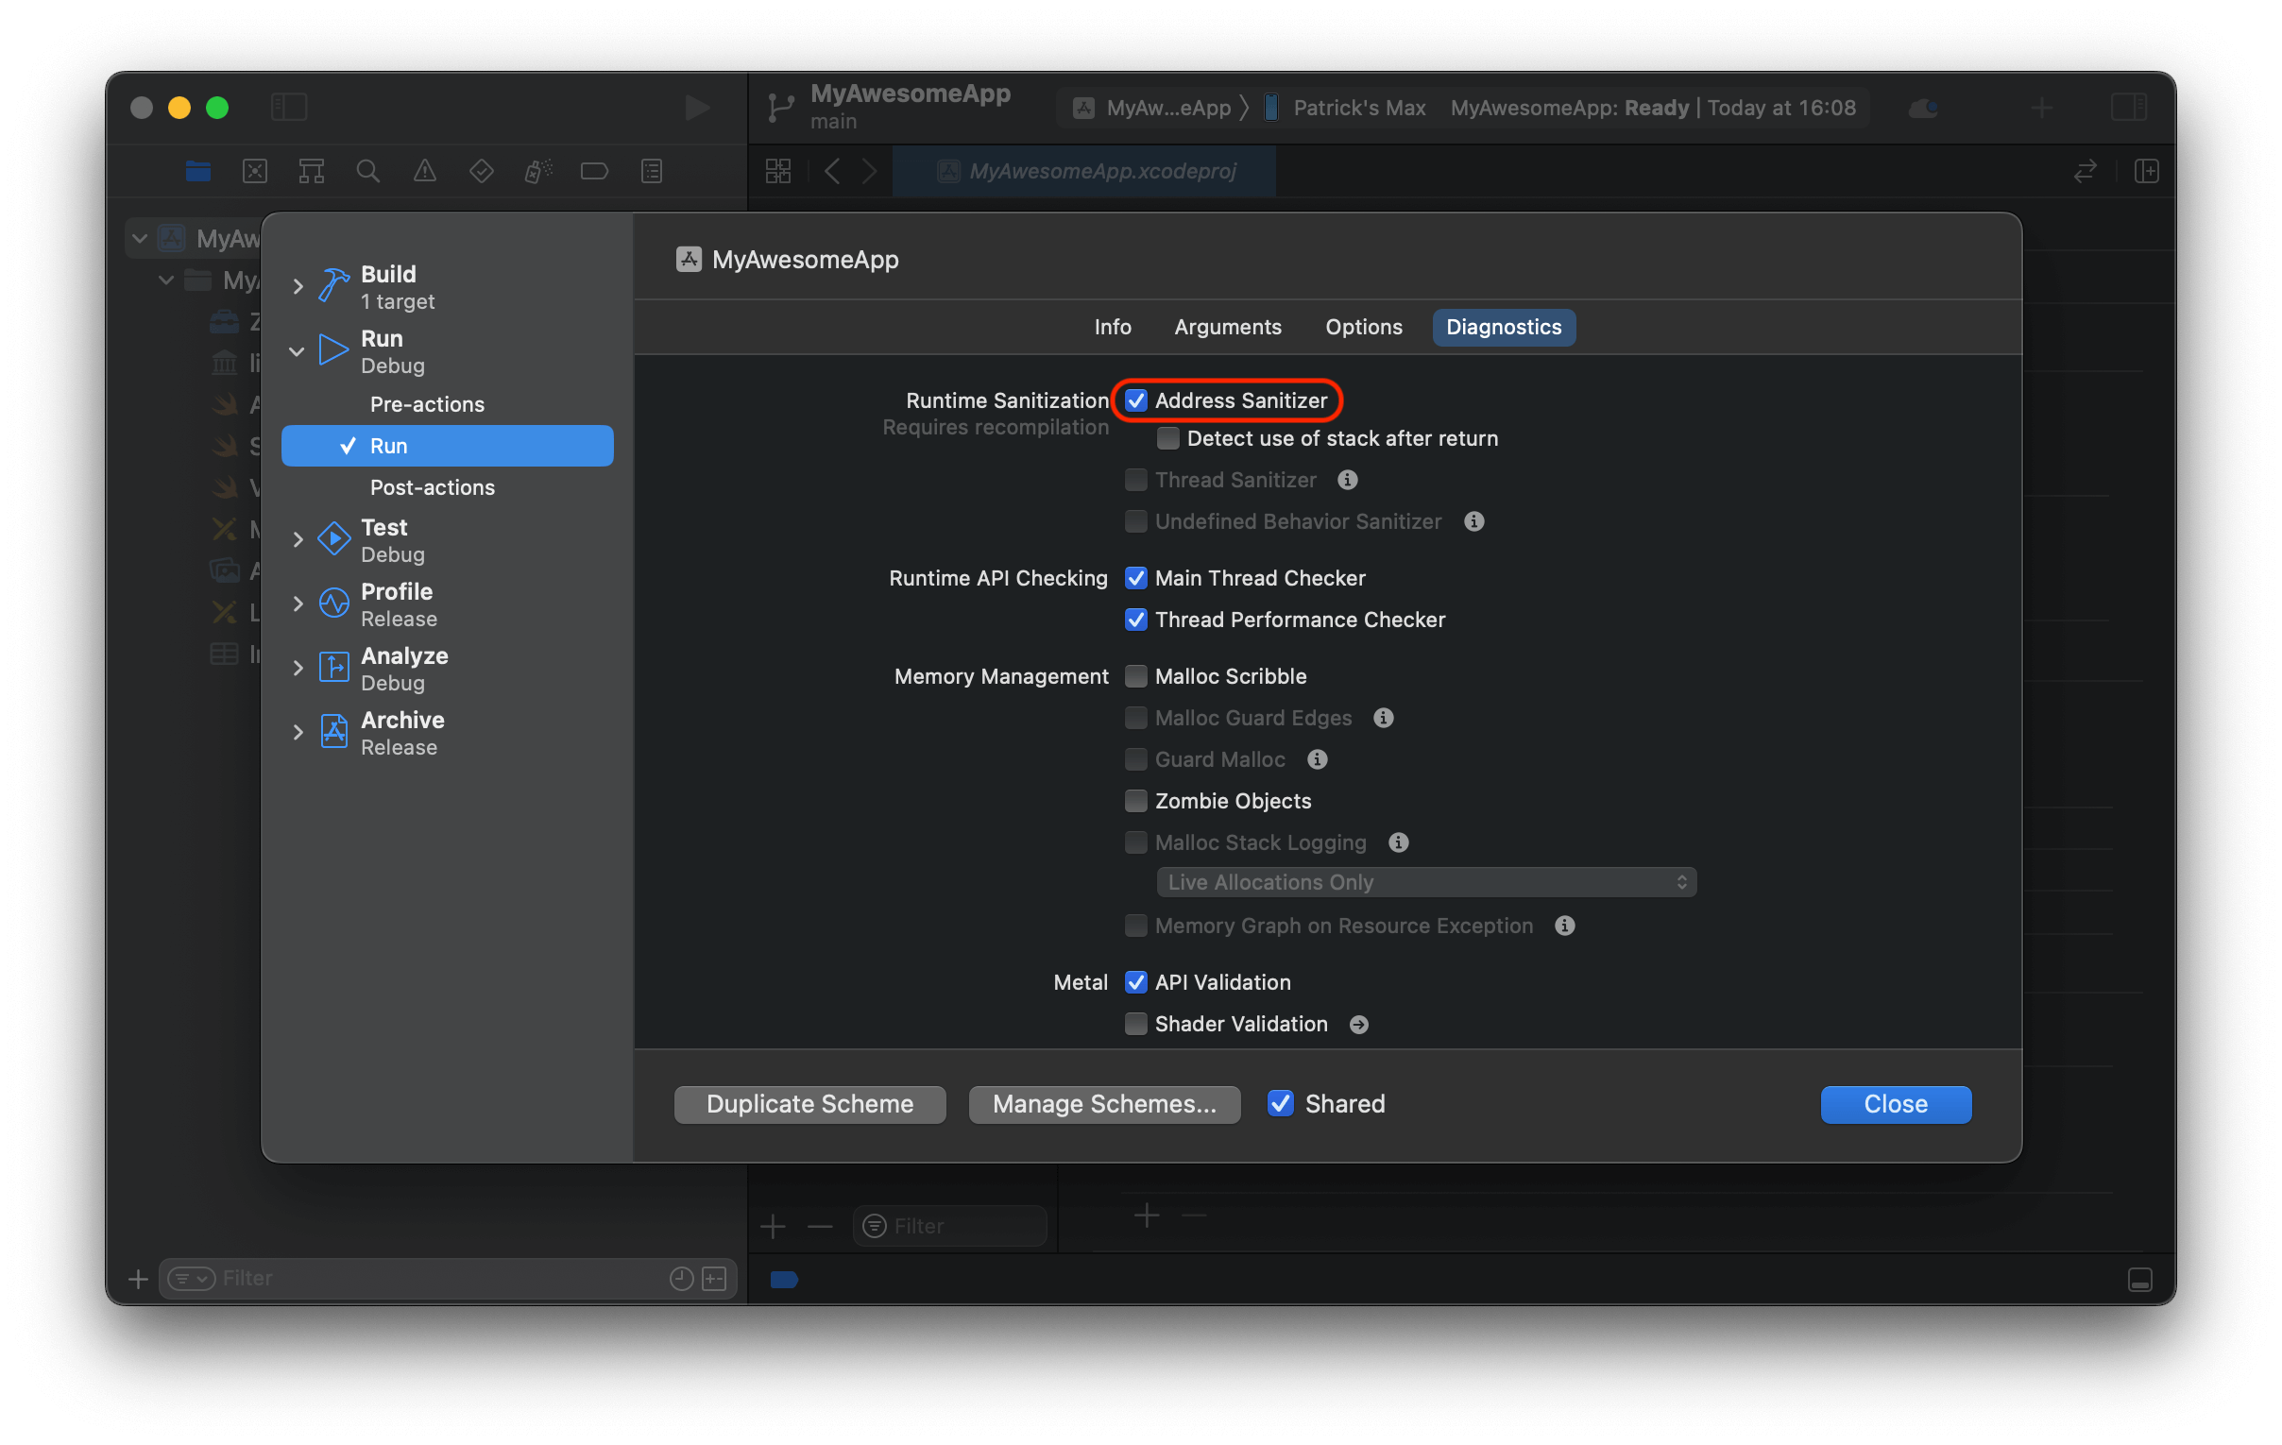Open the issue navigator warning icon

pos(424,172)
